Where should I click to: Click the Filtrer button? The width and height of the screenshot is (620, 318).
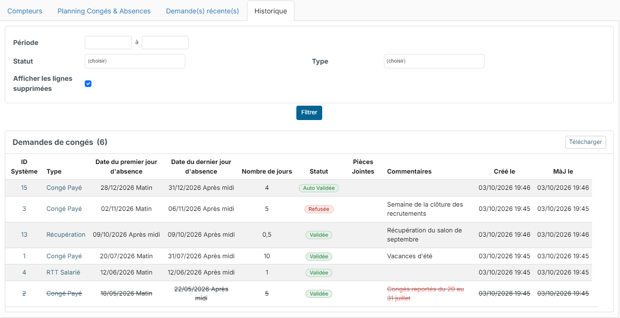click(x=309, y=113)
